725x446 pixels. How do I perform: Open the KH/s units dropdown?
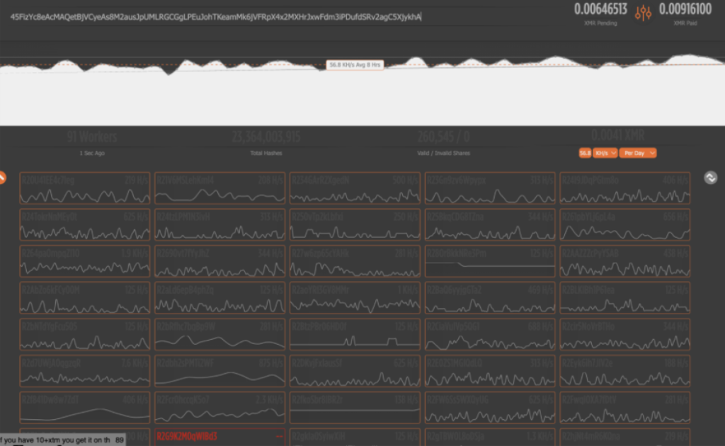click(605, 152)
